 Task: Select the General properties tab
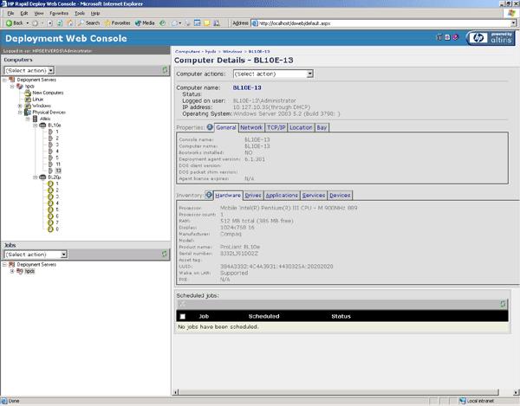point(226,127)
